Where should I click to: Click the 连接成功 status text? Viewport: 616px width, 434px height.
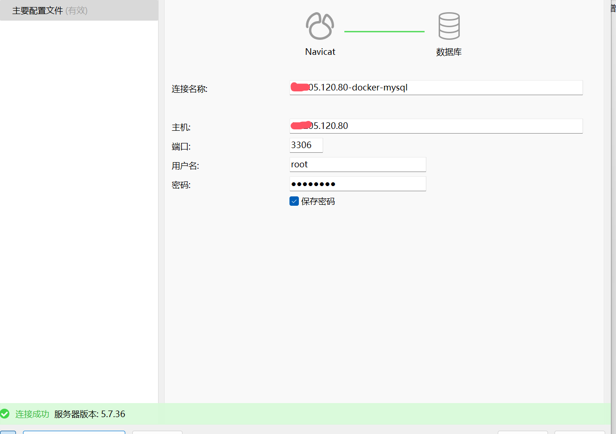tap(32, 414)
